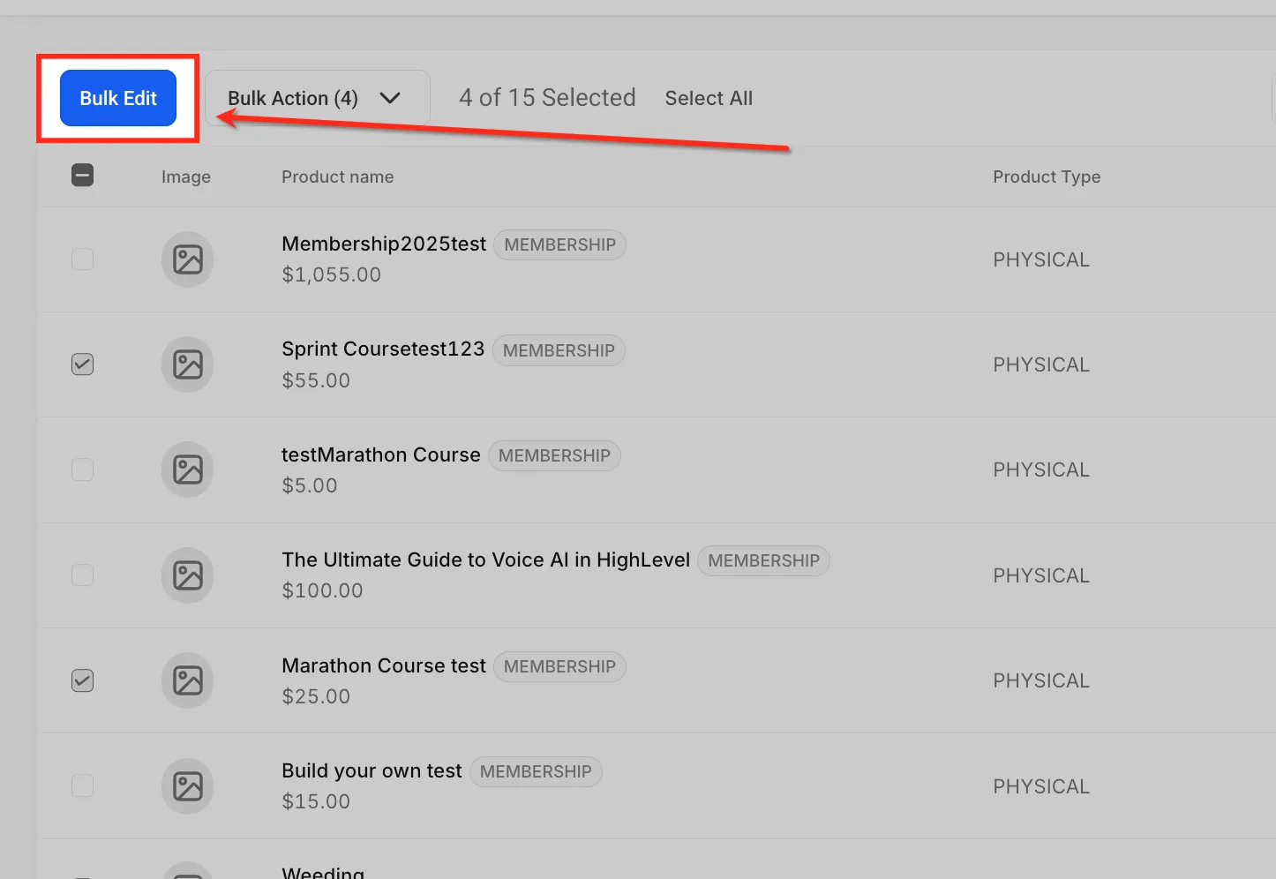Uncheck the Sprint Coursetest123 row checkbox
Image resolution: width=1276 pixels, height=879 pixels.
pyautogui.click(x=82, y=364)
